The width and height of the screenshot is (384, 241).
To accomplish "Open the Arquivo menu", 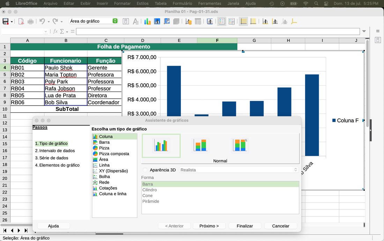I will coord(51,3).
